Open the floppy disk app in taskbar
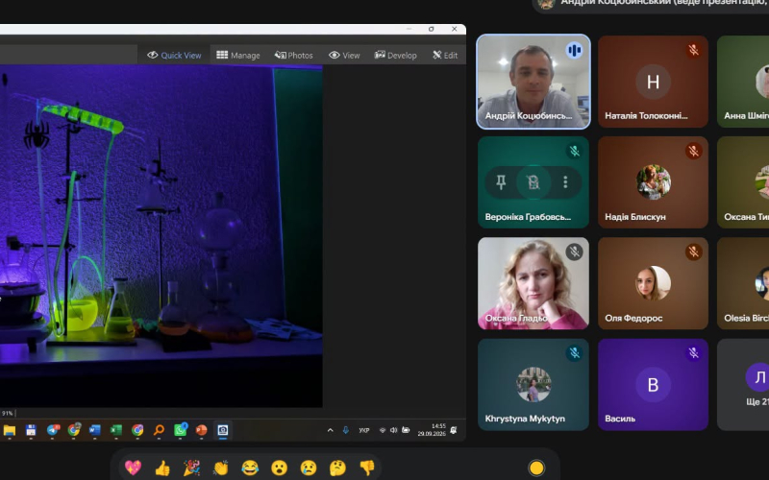Viewport: 769px width, 480px height. (x=31, y=430)
